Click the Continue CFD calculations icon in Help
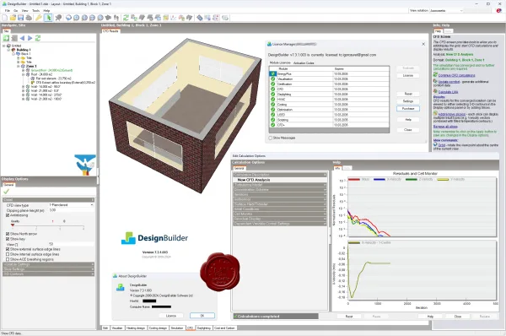This screenshot has height=336, width=506. coord(435,75)
